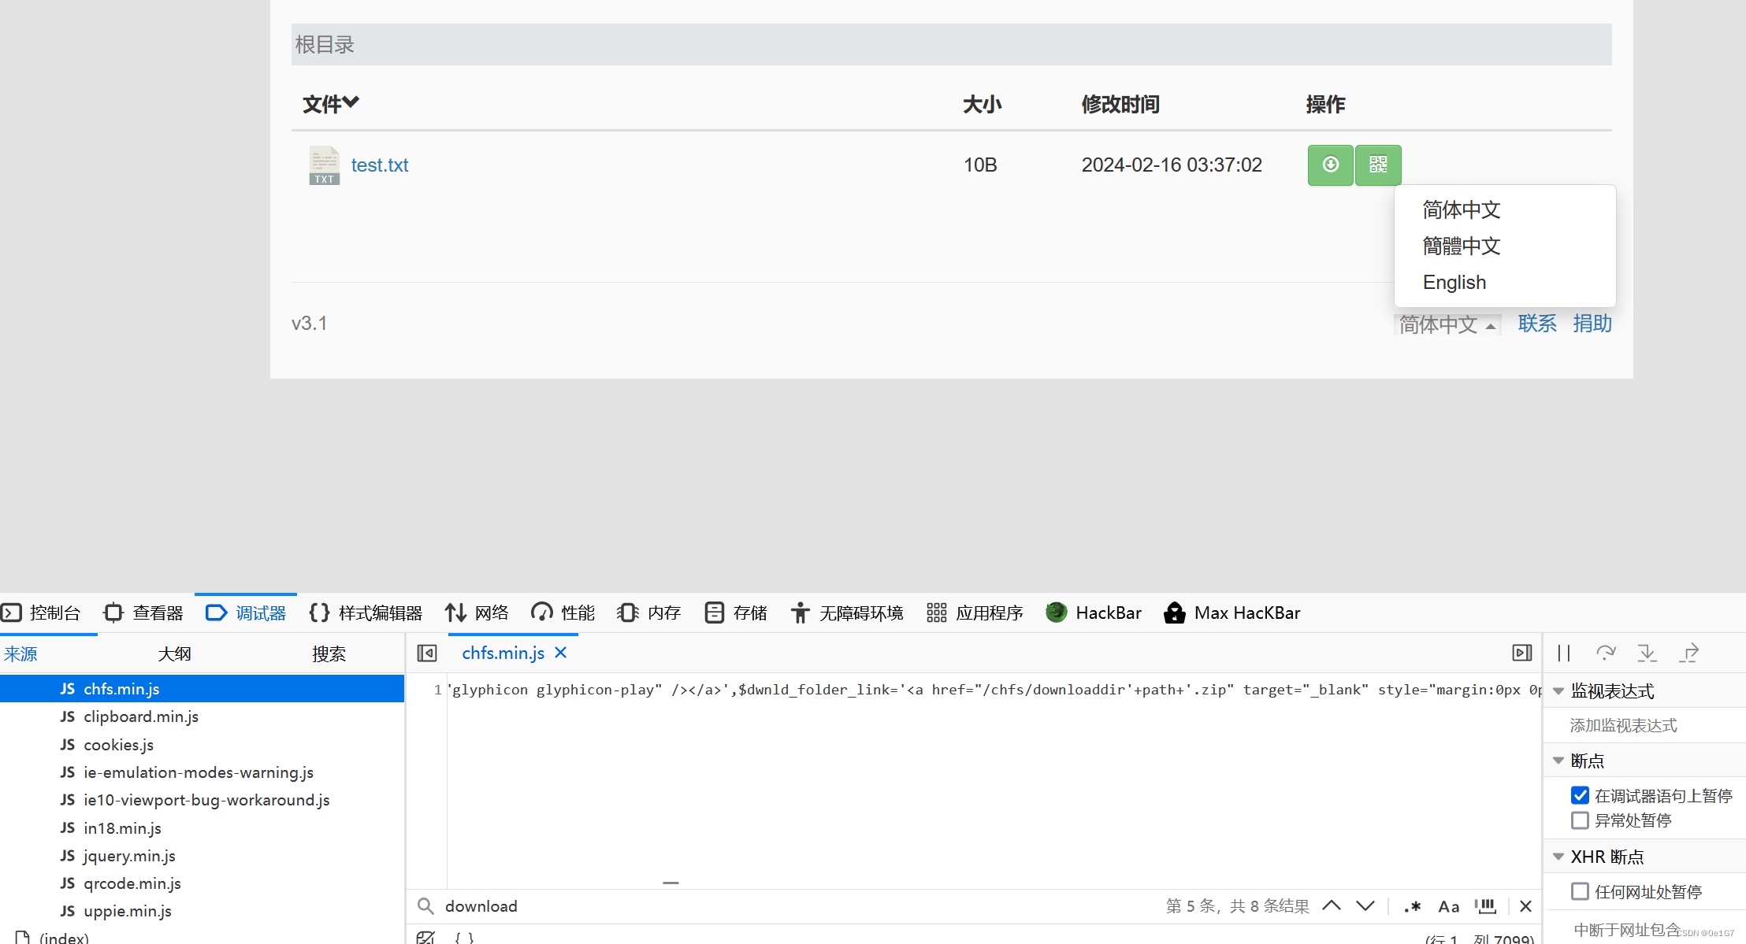Click the step over icon in debugger
Screen dimensions: 1746x944
coord(1607,653)
